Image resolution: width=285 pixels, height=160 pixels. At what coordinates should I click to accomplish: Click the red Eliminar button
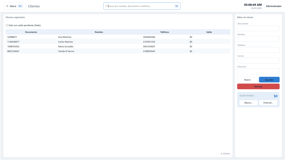(x=258, y=87)
